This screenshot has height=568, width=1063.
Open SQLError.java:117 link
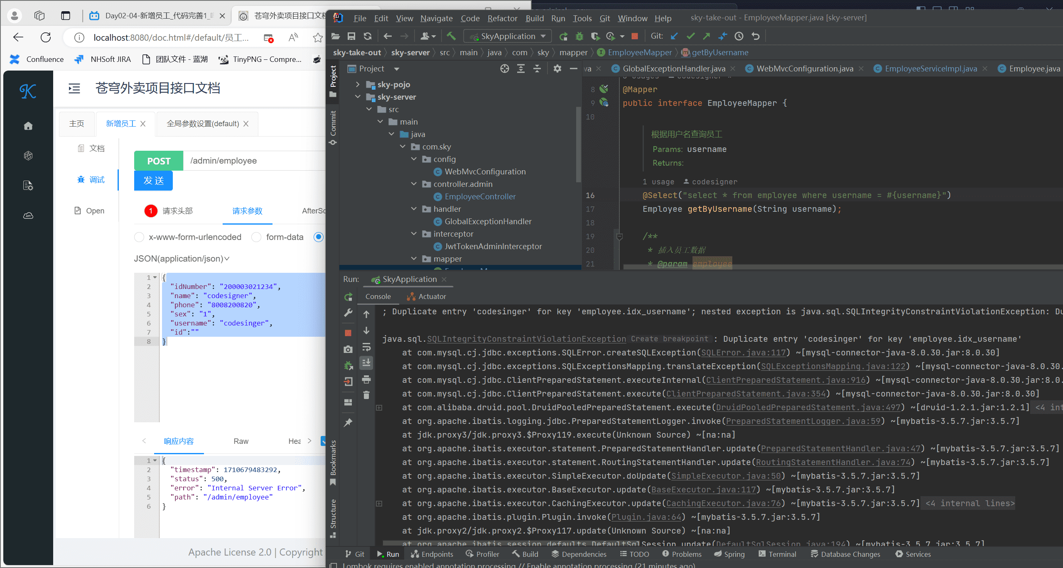744,353
